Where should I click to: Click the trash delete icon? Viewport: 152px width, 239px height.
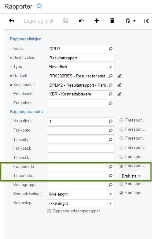coord(112,21)
